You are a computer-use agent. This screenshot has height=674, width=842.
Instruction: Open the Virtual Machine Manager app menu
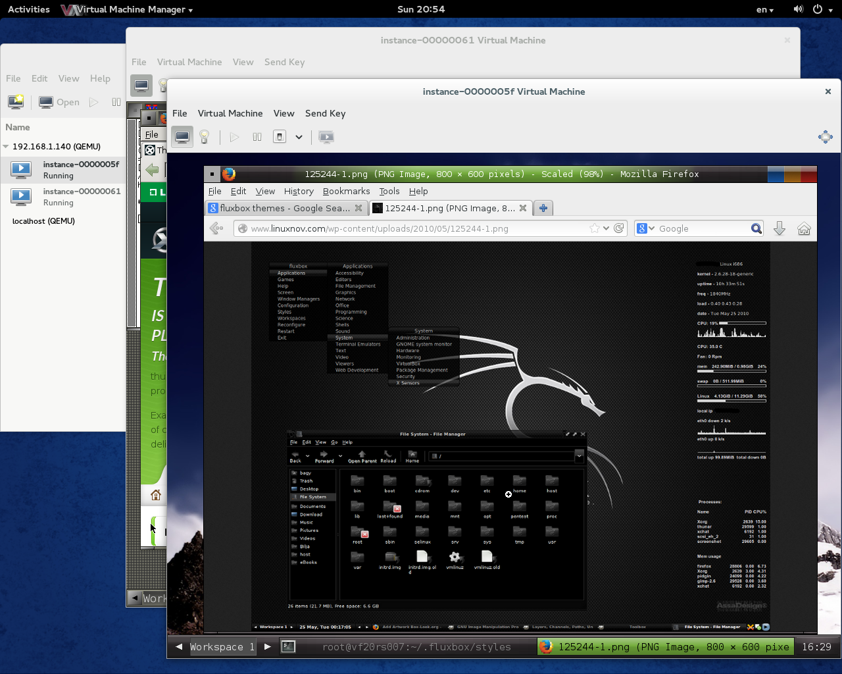[x=127, y=9]
